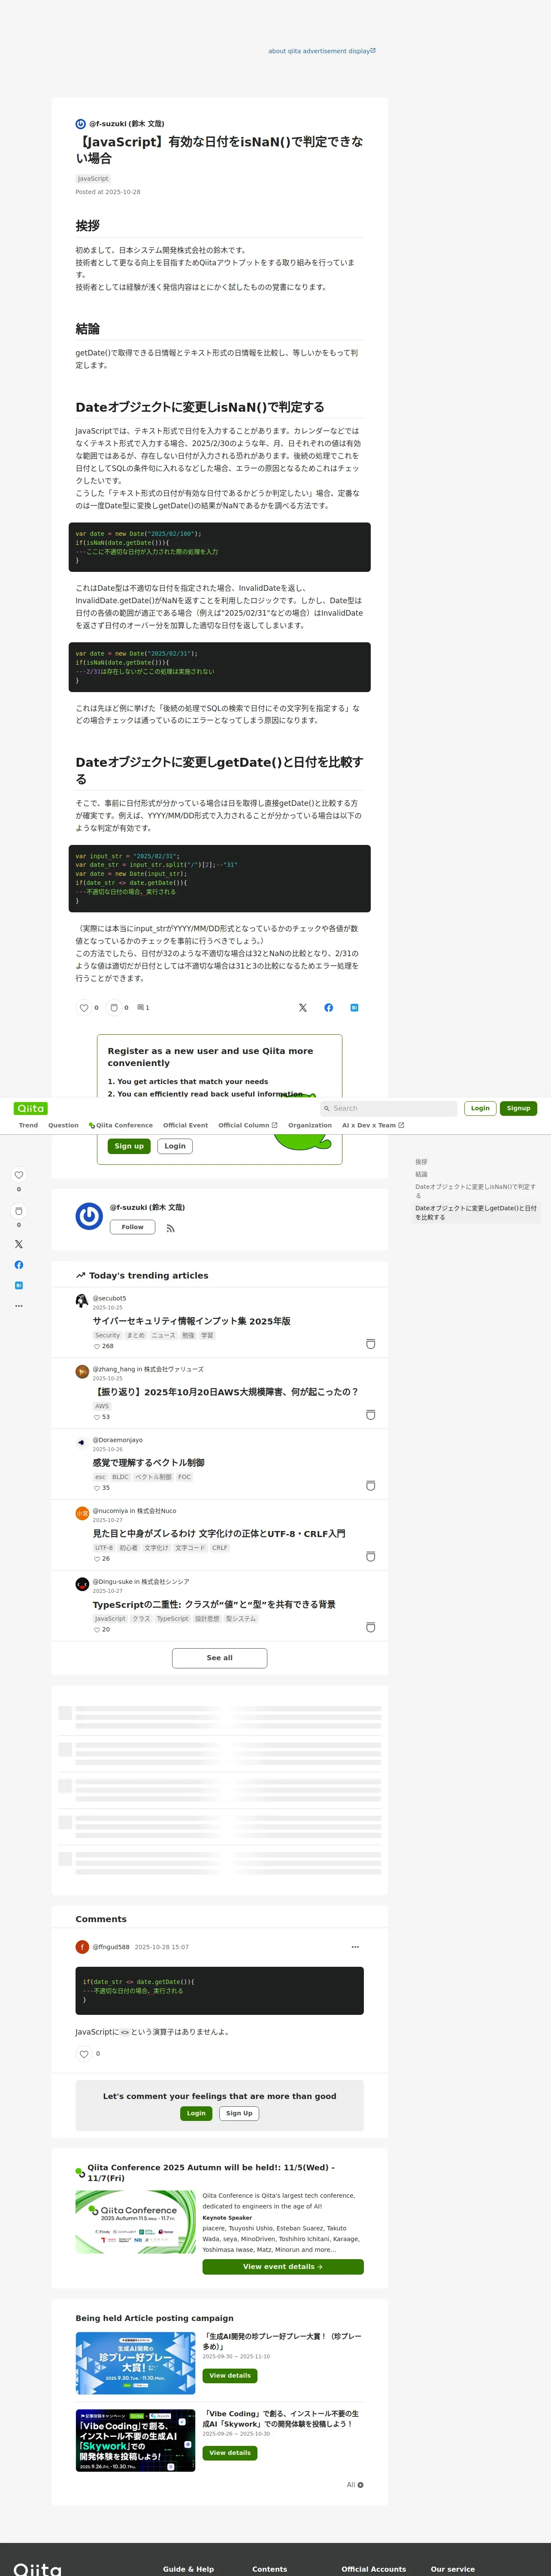Click the 珍プレー好プレー大賞 campaign thumbnail
The height and width of the screenshot is (2576, 551).
point(135,2363)
